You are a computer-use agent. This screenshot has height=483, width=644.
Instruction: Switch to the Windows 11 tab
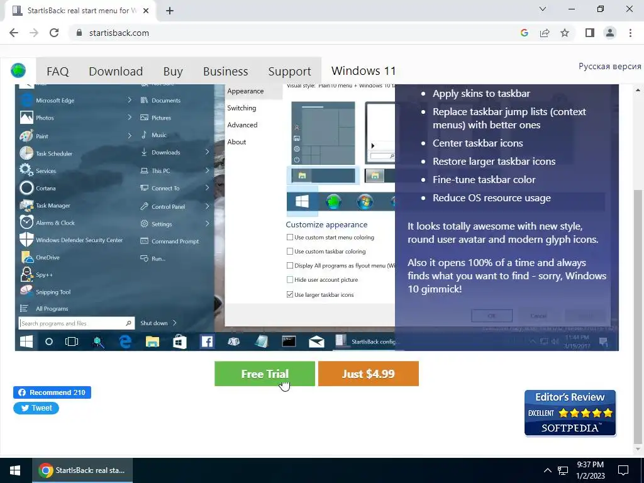364,70
